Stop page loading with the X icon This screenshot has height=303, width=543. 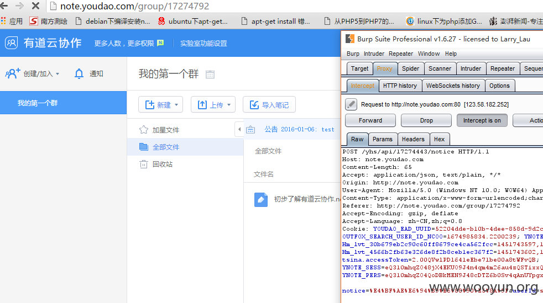(35, 6)
